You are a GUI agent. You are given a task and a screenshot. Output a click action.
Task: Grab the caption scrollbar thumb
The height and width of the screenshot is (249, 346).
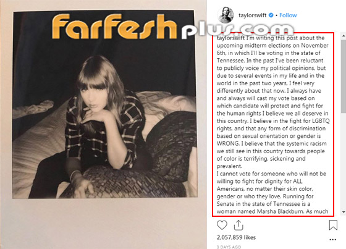344,77
